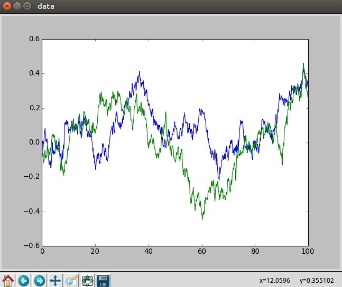Click the window title 'data'
The height and width of the screenshot is (287, 342).
tap(46, 6)
